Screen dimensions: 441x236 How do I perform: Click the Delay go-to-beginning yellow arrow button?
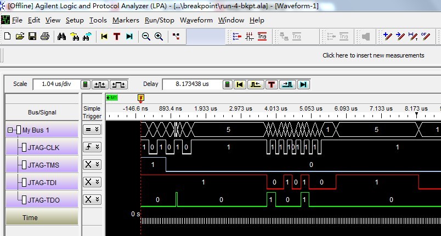(x=240, y=84)
